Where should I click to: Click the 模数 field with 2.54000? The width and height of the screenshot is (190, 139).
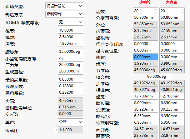(70, 37)
